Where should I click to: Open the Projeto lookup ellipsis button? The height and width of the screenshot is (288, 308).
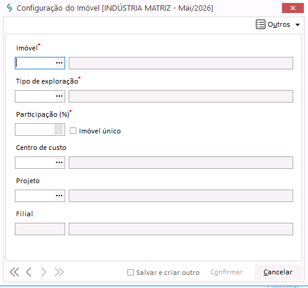[59, 196]
